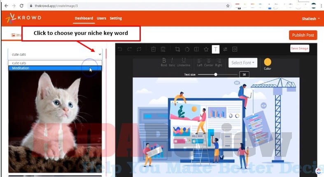Choose Meditation from keyword list
The height and width of the screenshot is (177, 324).
(54, 68)
